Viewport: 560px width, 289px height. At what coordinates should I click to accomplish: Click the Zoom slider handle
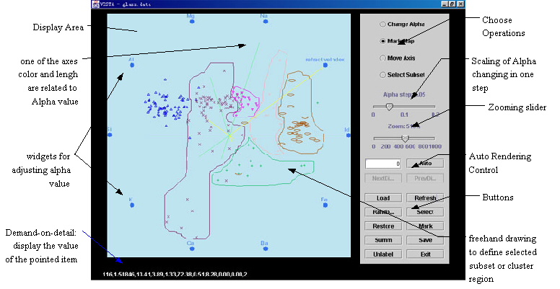(x=405, y=138)
